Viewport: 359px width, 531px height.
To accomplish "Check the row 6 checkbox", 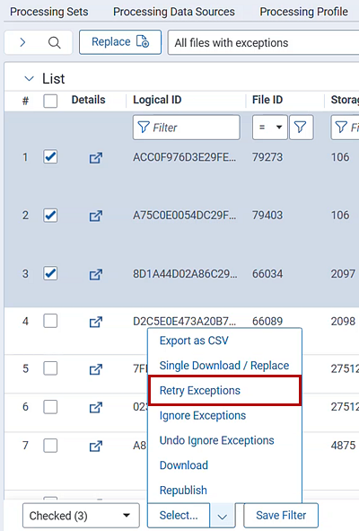I will click(x=50, y=406).
